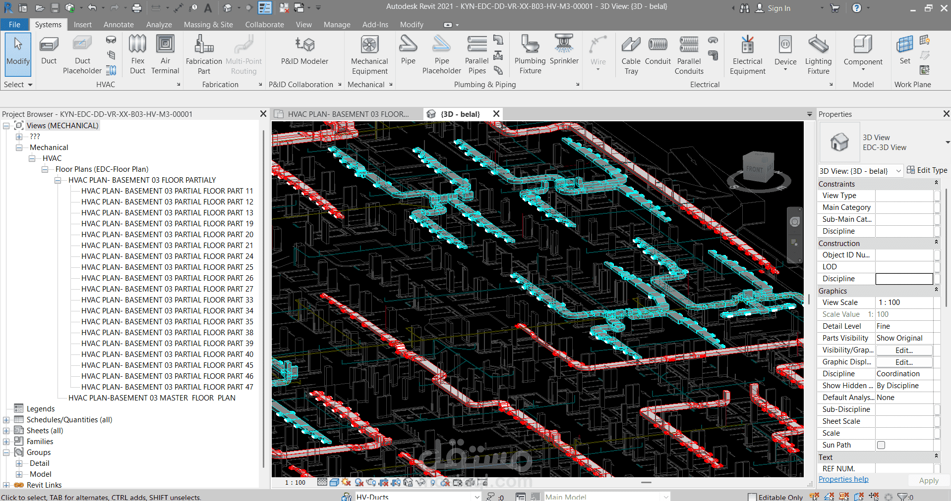Collapse the Constraints section in Properties

[x=936, y=184]
